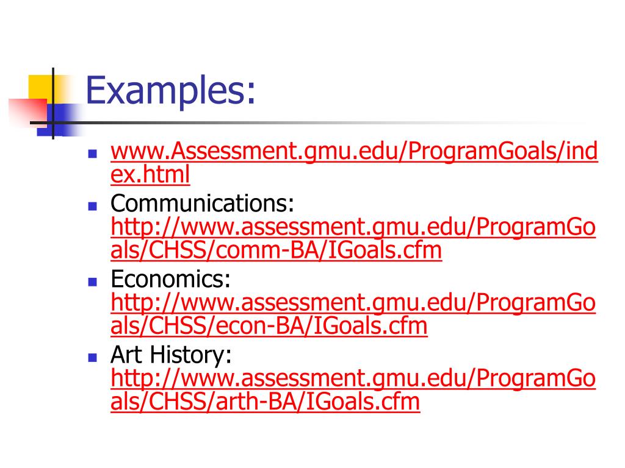The image size is (625, 468).
Task: Click the 'Art History:' label text
Action: point(171,355)
